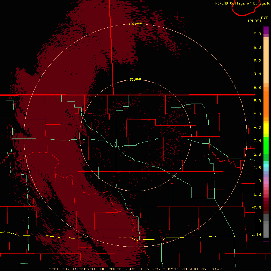
Task: Click the 2.6 scale value
Action: 257,154
